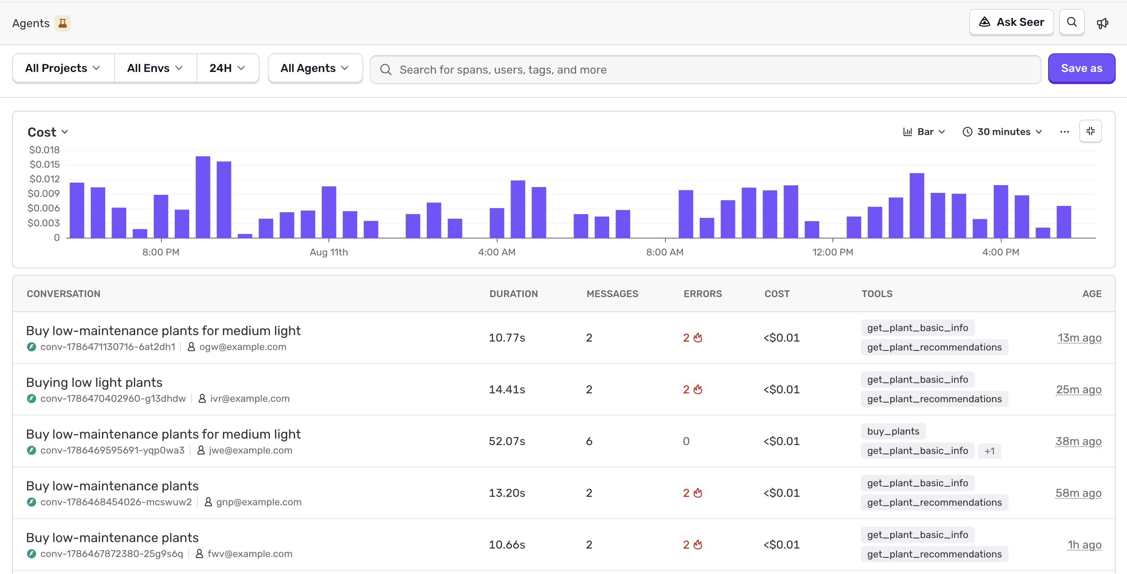Image resolution: width=1127 pixels, height=574 pixels.
Task: Click the ERRORS column header
Action: pos(703,294)
